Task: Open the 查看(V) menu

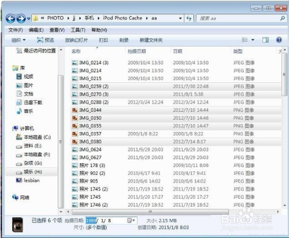Action: pos(57,30)
